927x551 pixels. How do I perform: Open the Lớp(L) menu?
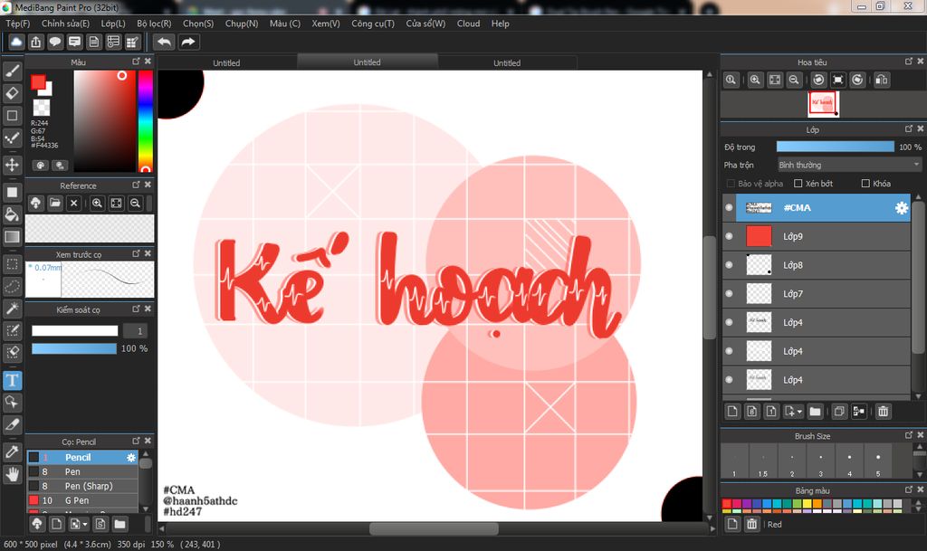point(113,24)
